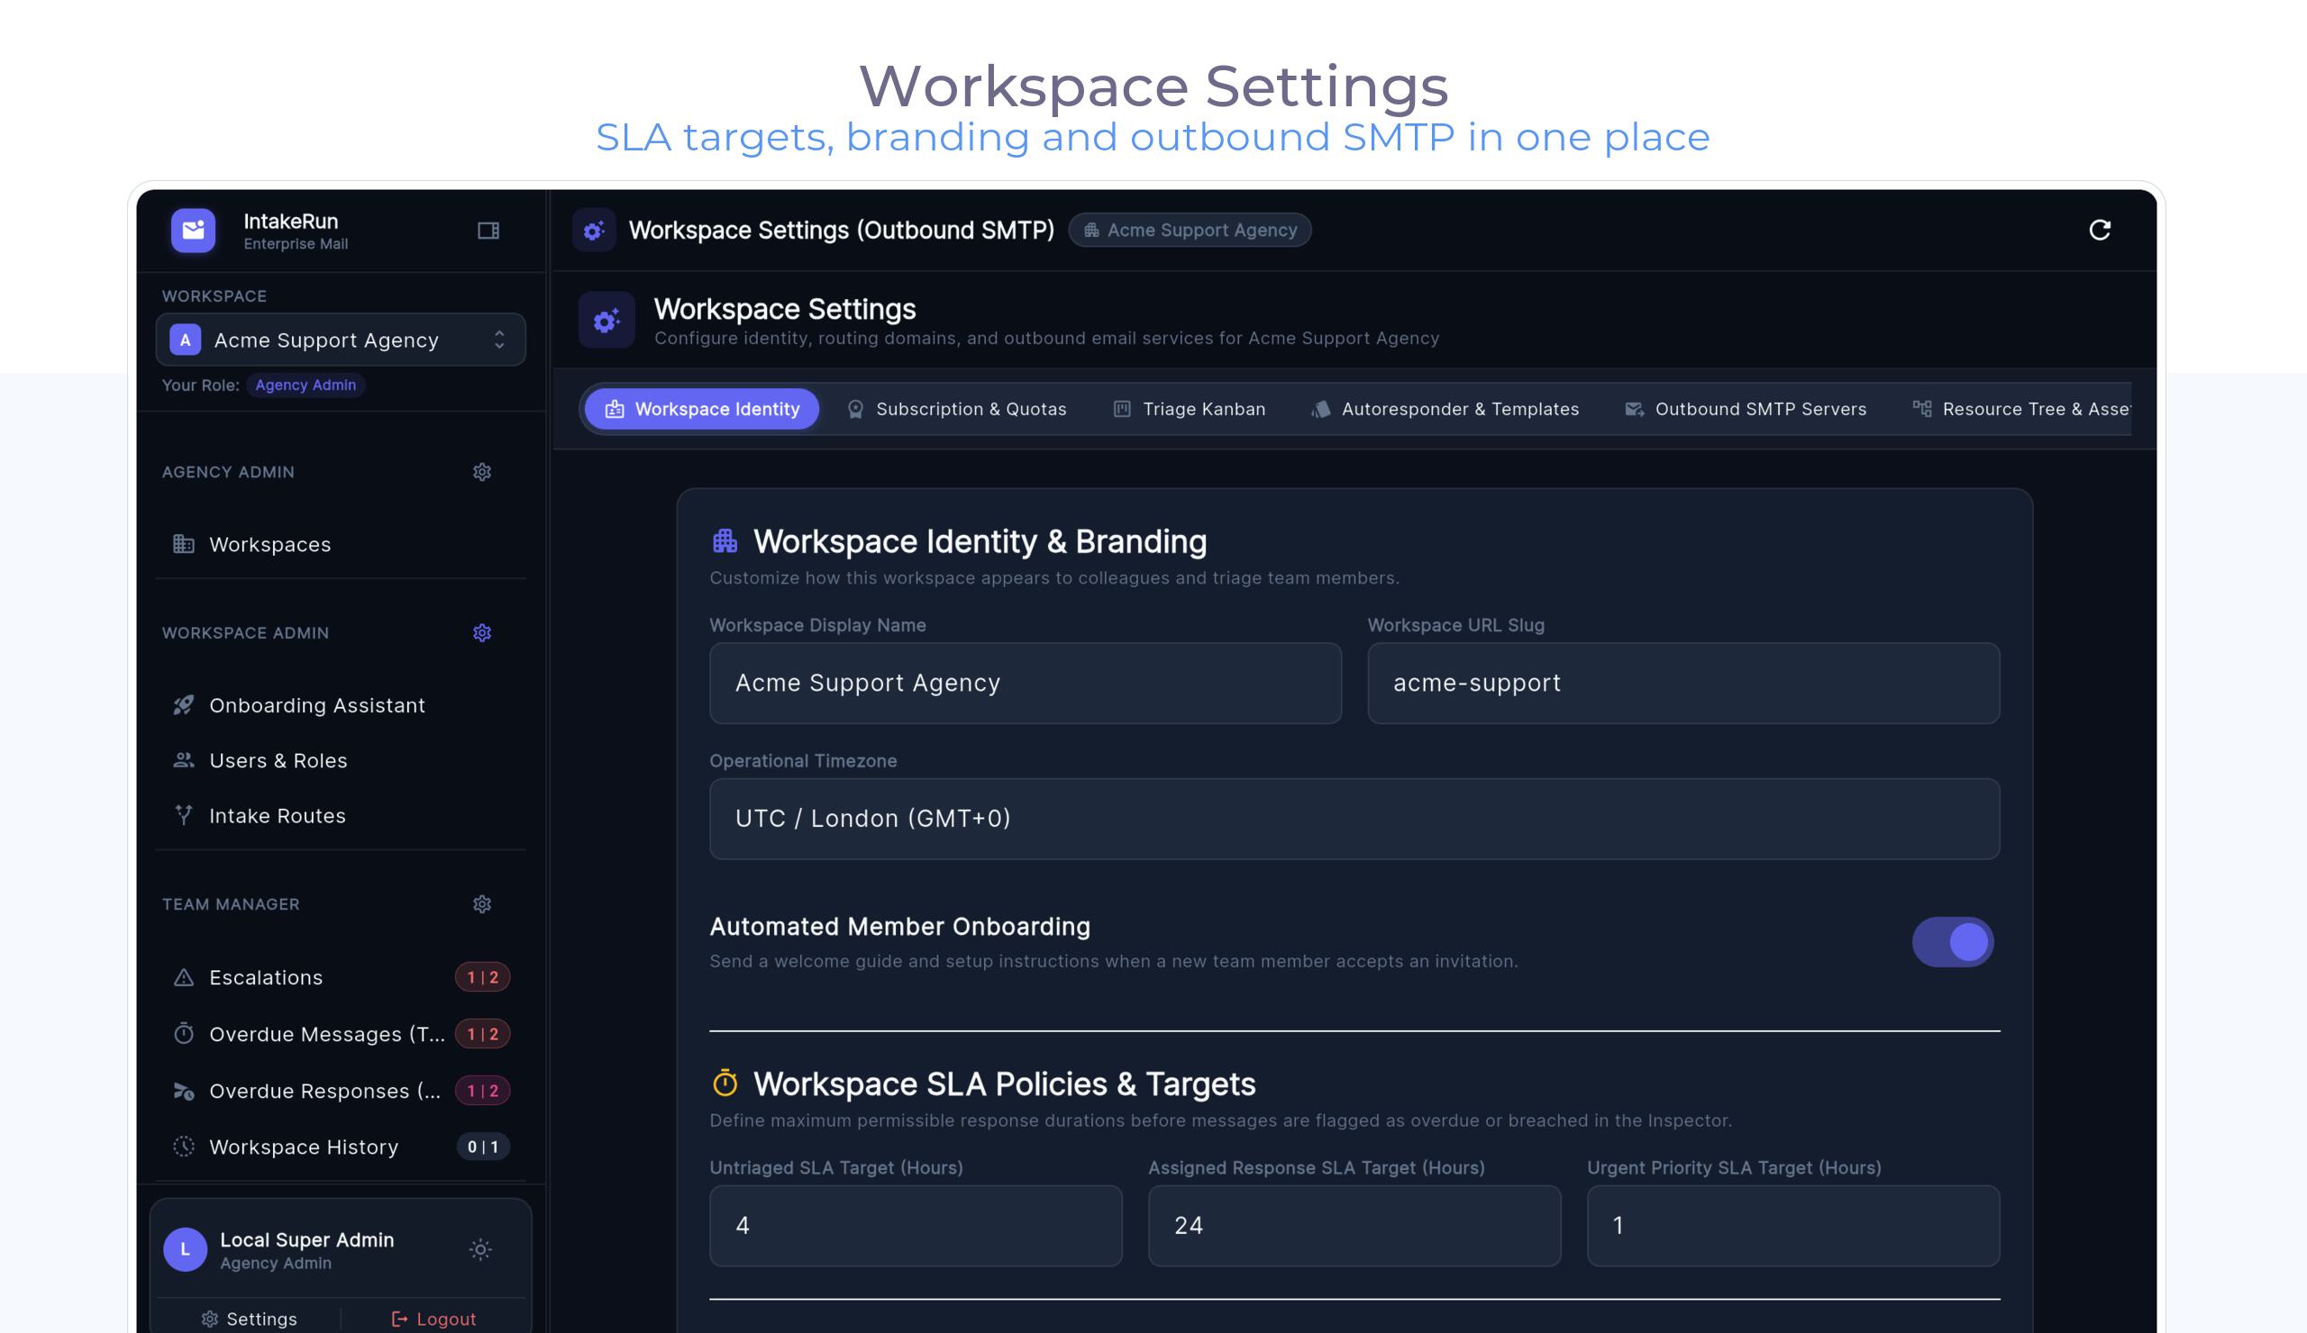Image resolution: width=2307 pixels, height=1333 pixels.
Task: Edit the Untriaged SLA Target hours field
Action: [916, 1226]
